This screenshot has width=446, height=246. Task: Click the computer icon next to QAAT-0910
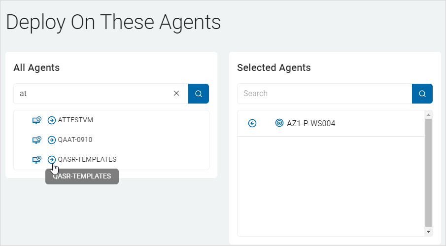(36, 140)
